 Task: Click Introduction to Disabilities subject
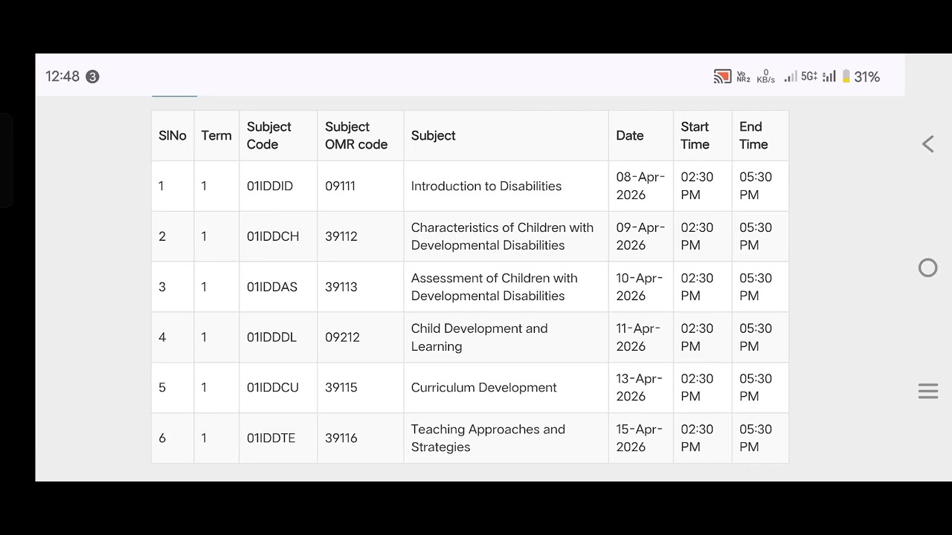point(486,187)
